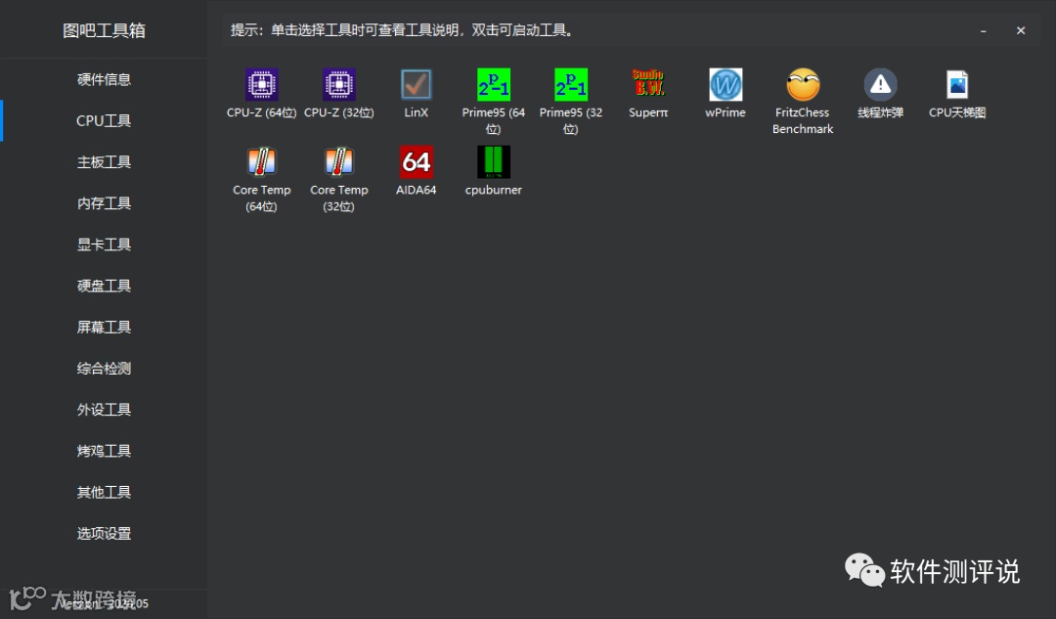Open the CPU天梯图 image icon
Viewport: 1056px width, 619px height.
[957, 85]
